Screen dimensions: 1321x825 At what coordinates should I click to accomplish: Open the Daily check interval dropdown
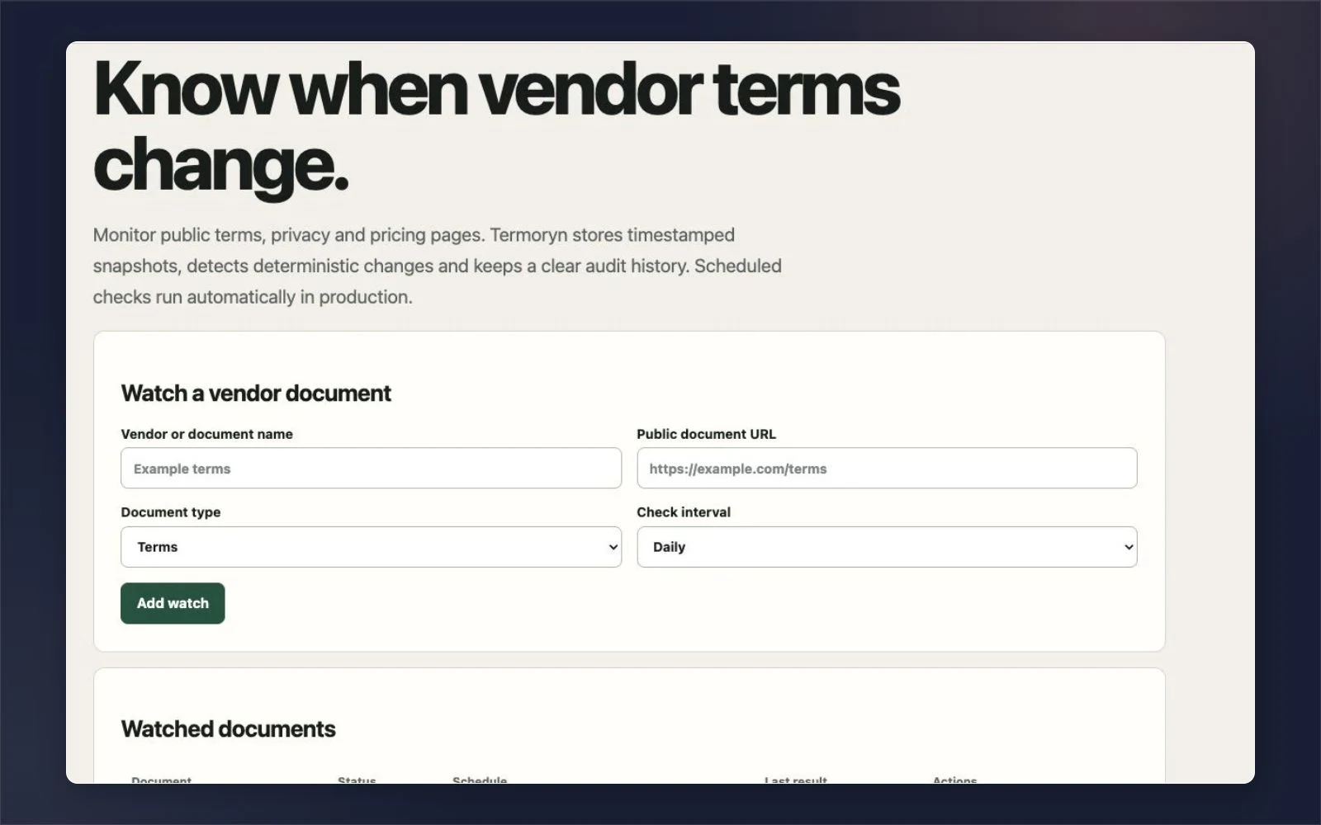pos(887,547)
